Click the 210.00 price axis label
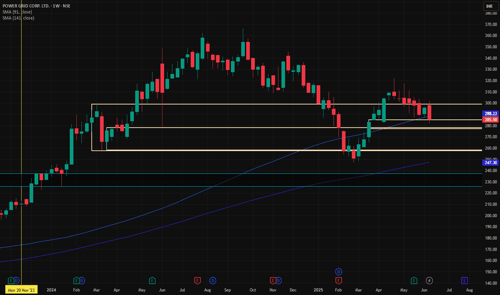The width and height of the screenshot is (500, 295). (490, 204)
